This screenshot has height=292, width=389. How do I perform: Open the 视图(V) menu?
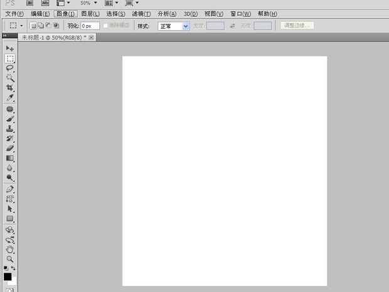[x=214, y=14]
